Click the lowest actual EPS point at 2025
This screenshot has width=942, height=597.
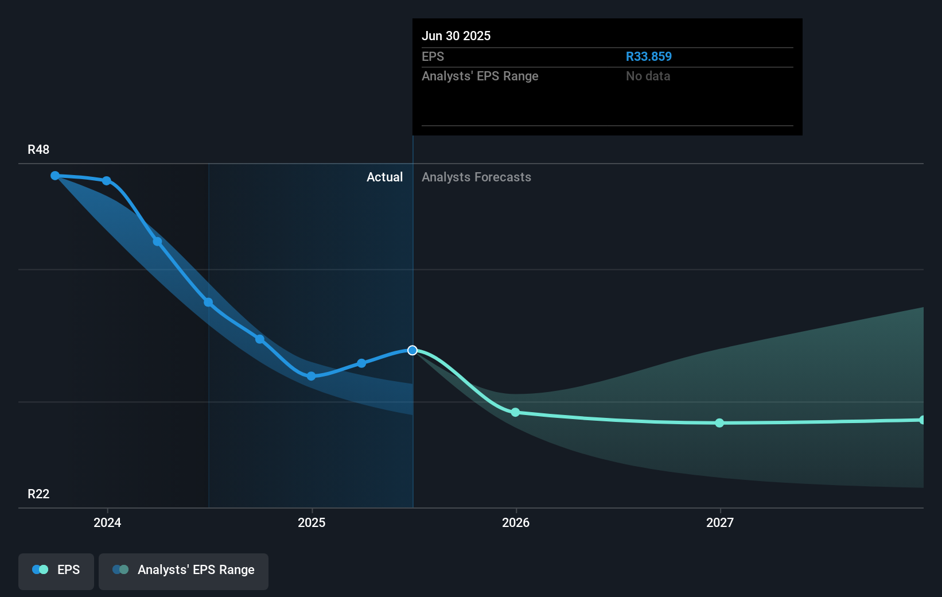click(311, 376)
